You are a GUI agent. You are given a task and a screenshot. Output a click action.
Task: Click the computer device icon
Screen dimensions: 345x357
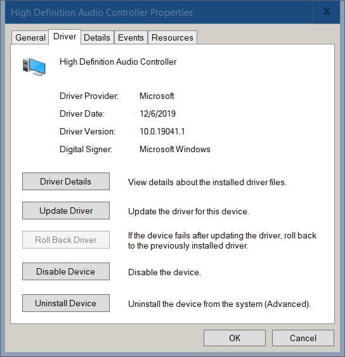click(x=34, y=67)
